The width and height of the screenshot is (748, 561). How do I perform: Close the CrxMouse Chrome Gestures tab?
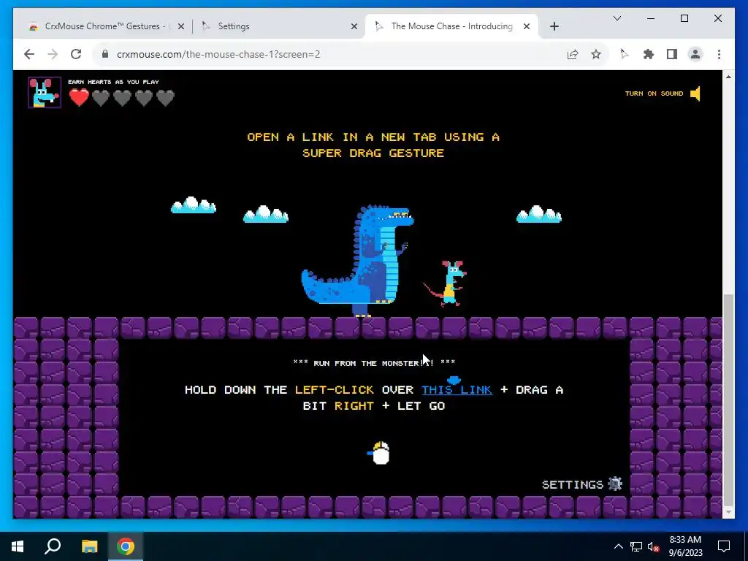[181, 27]
